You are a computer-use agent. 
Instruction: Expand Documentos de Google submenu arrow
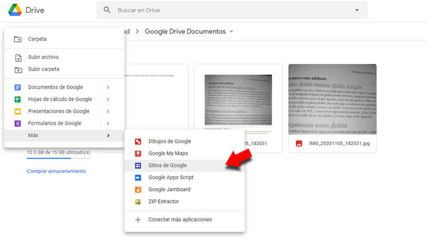point(108,87)
